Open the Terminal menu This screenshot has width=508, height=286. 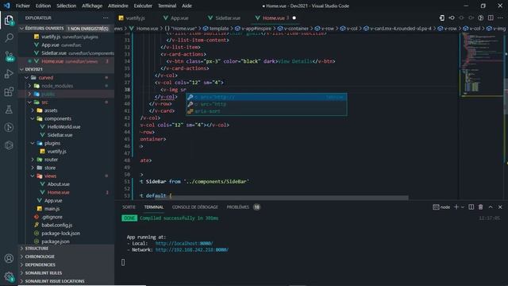coord(167,6)
